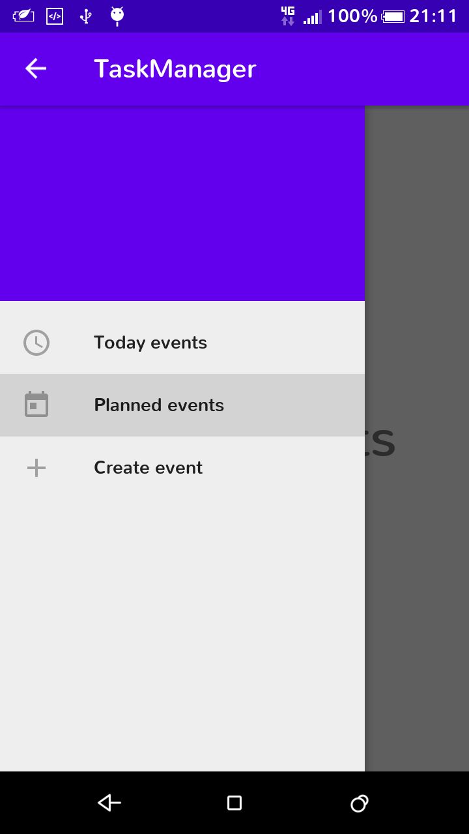Choose the Create event menu entry
This screenshot has height=834, width=469.
click(x=182, y=468)
